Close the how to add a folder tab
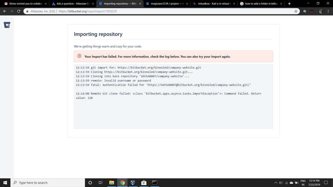The height and width of the screenshot is (187, 333). coord(281,4)
